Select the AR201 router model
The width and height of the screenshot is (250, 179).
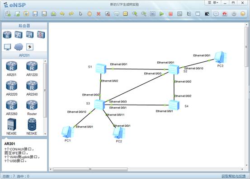pyautogui.click(x=11, y=69)
